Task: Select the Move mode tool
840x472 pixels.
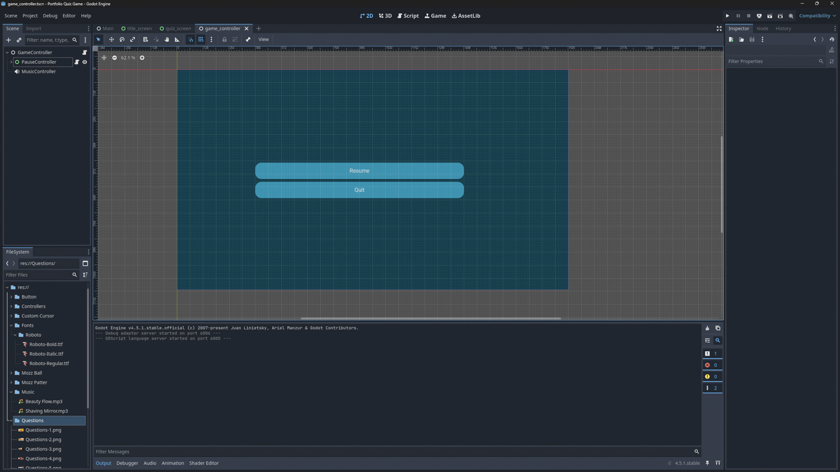Action: [111, 40]
